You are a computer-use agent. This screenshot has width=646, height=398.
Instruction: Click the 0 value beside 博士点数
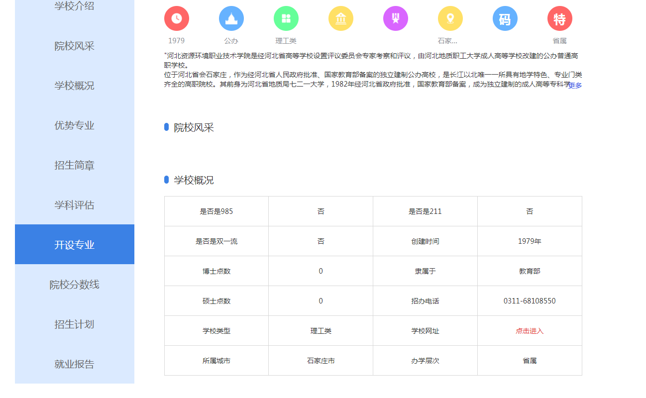tap(321, 271)
